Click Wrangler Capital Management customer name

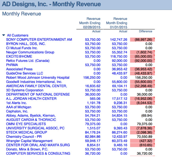29,141
